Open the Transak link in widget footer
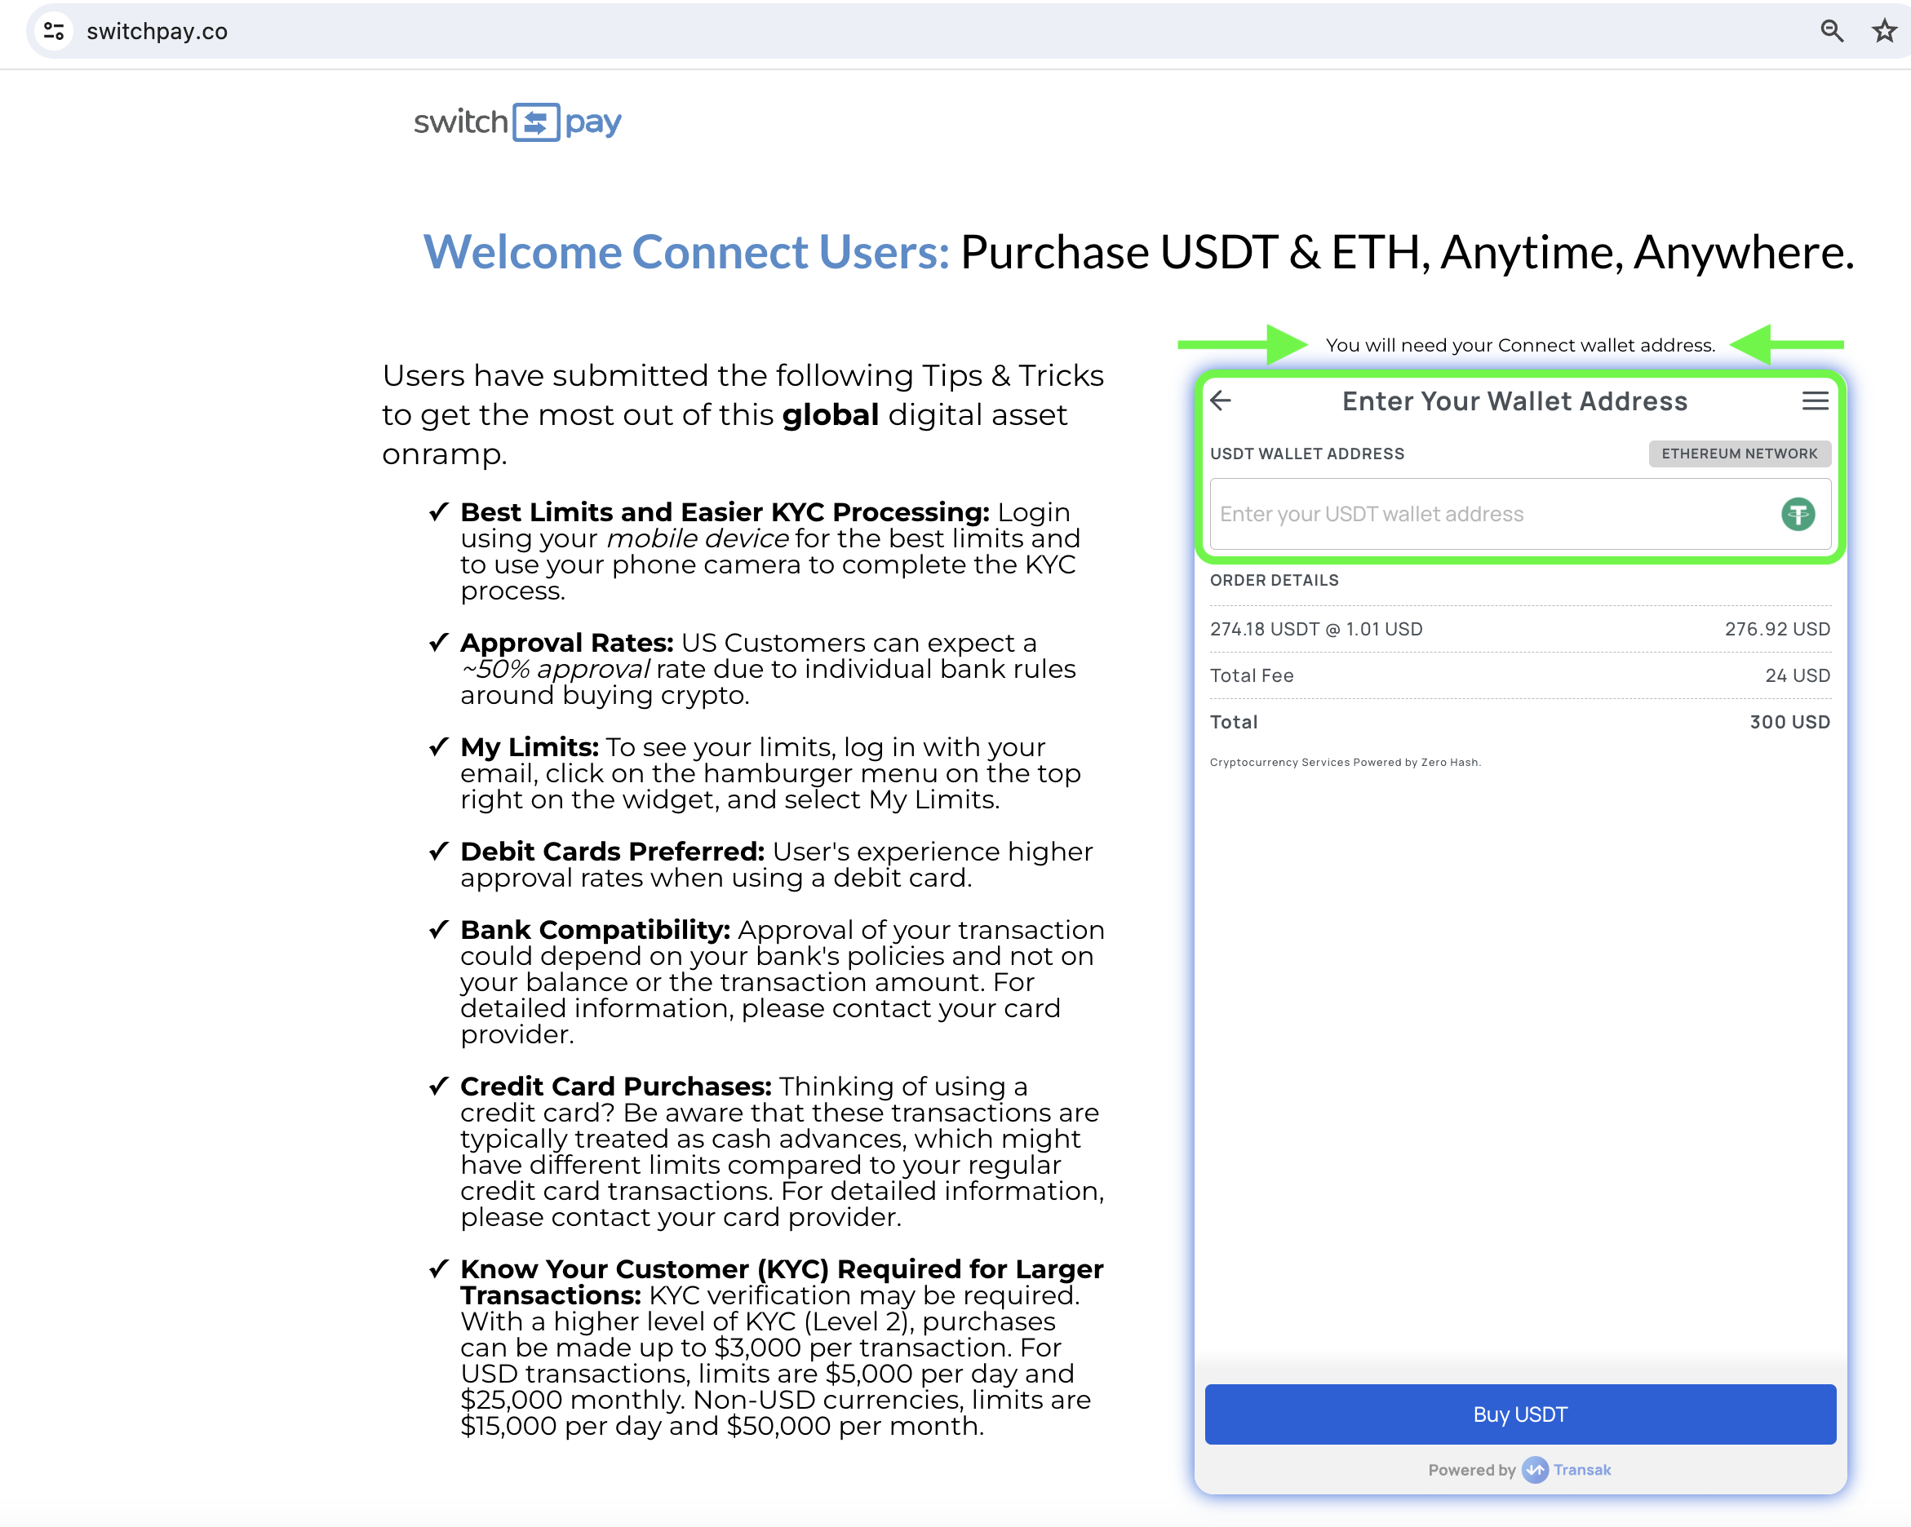Screen dimensions: 1911x1527 (x=1581, y=1469)
